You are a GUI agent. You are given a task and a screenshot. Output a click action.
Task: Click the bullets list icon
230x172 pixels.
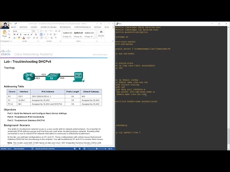click(x=41, y=31)
